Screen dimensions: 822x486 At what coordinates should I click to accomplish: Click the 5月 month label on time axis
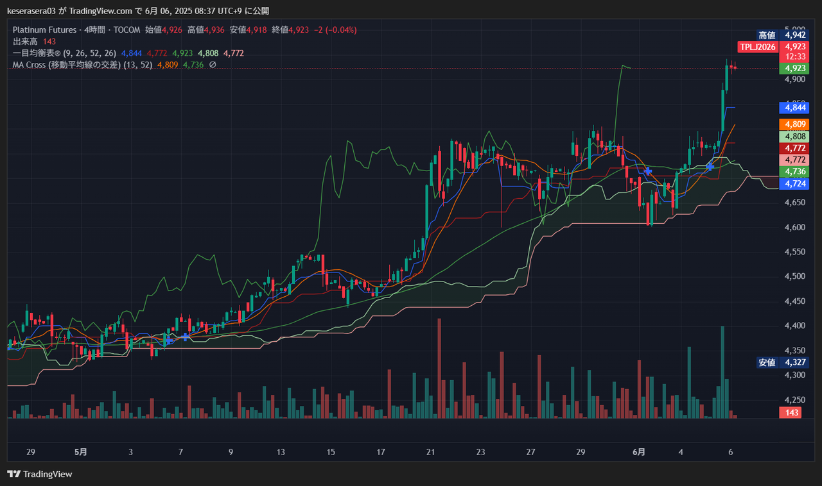tap(81, 452)
